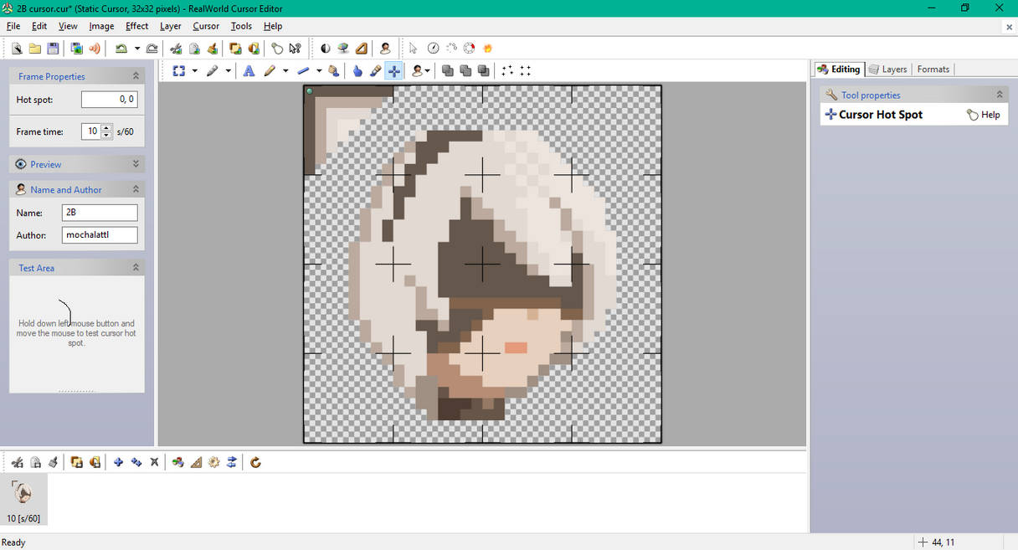
Task: Open the pencil tool options dropdown
Action: coord(285,70)
